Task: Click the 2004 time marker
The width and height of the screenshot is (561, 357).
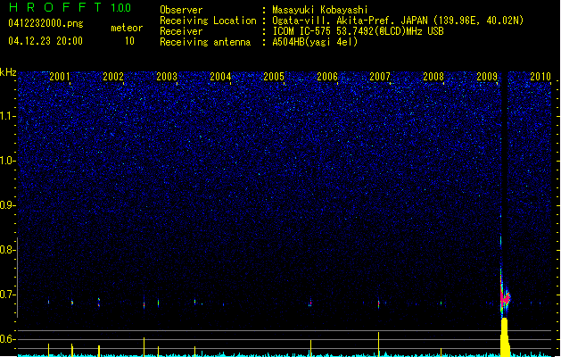Action: tap(220, 76)
